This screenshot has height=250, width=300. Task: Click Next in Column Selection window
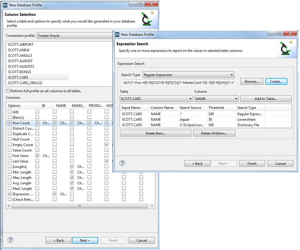point(85,240)
